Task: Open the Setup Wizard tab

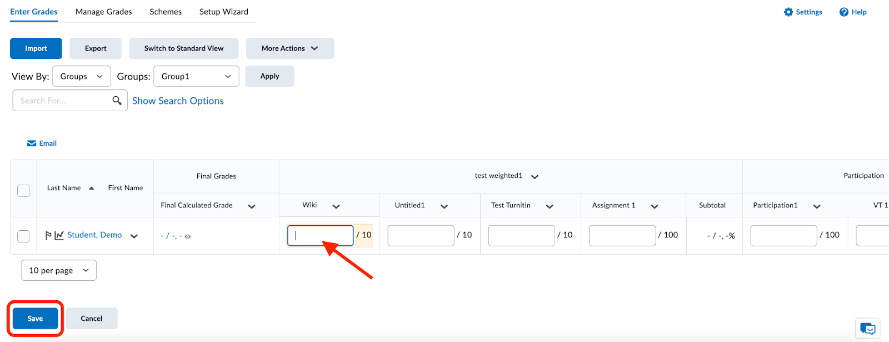Action: 224,12
